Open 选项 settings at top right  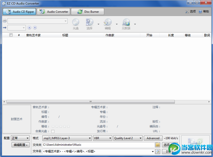[191, 11]
